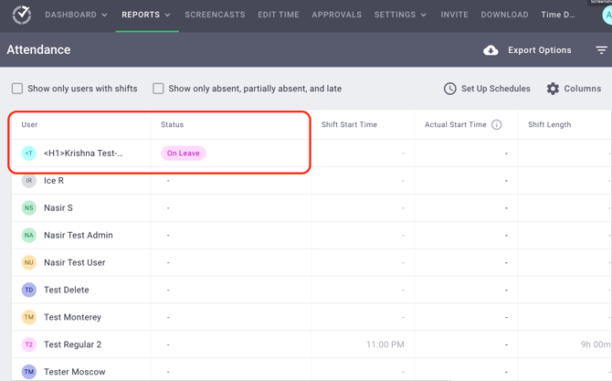Image resolution: width=612 pixels, height=381 pixels.
Task: Open the filter lines icon
Action: (601, 50)
